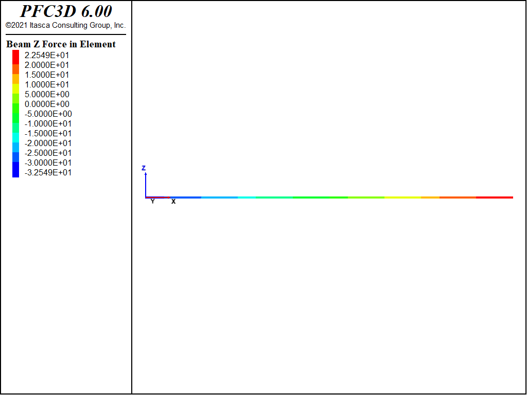The height and width of the screenshot is (395, 527).
Task: Click the Itasca Consulting Group copyright line
Action: click(65, 25)
